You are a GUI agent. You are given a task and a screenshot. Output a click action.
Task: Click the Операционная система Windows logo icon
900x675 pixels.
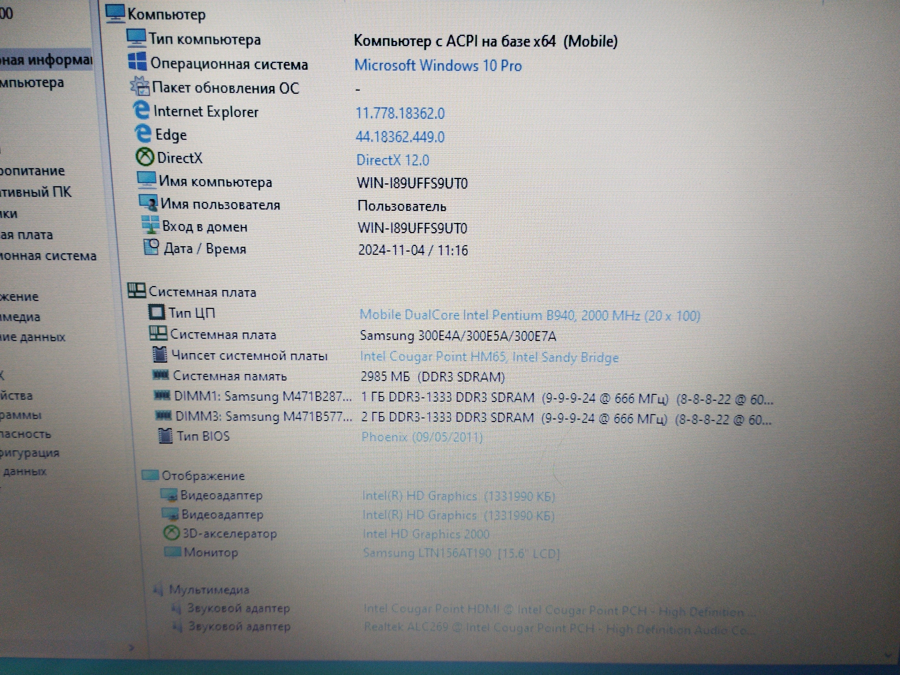tap(137, 62)
